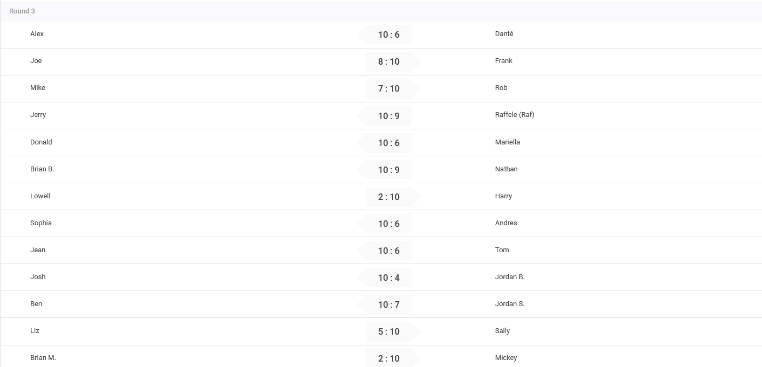762x367 pixels.
Task: Click player name Mickey
Action: click(x=505, y=358)
